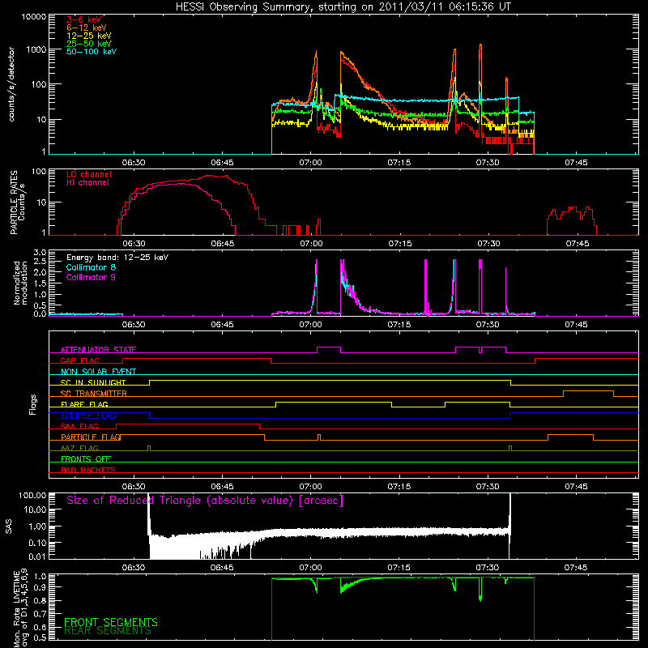Click the 07:45 tick under SAS plot
Screen dimensions: 648x648
576,568
